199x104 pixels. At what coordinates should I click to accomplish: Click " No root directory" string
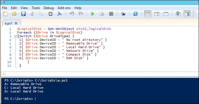(x=82, y=40)
